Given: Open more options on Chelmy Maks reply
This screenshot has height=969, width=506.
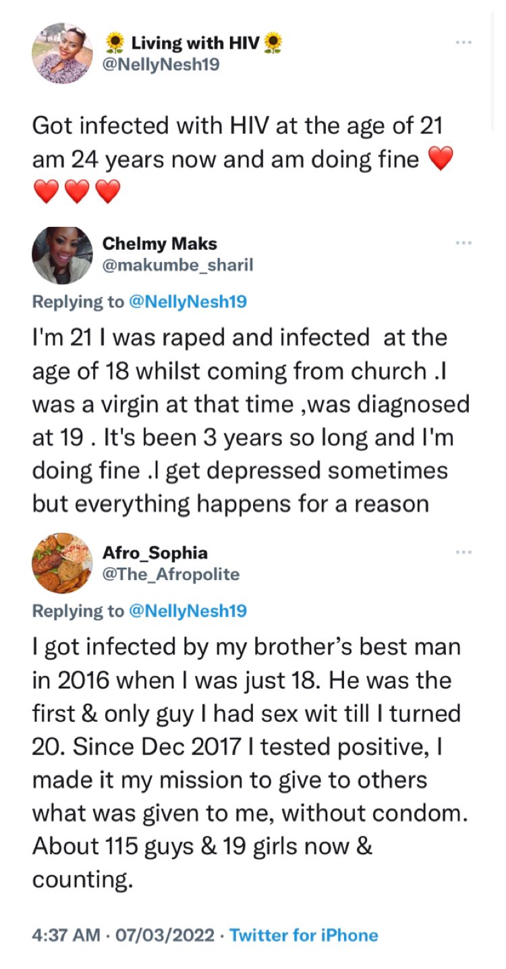Looking at the screenshot, I should [x=462, y=242].
